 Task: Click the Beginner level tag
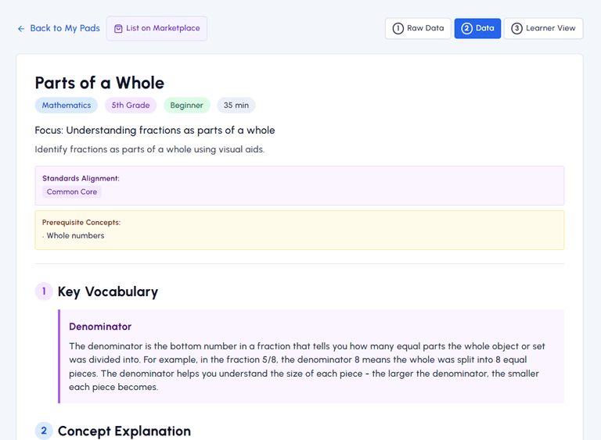(187, 106)
